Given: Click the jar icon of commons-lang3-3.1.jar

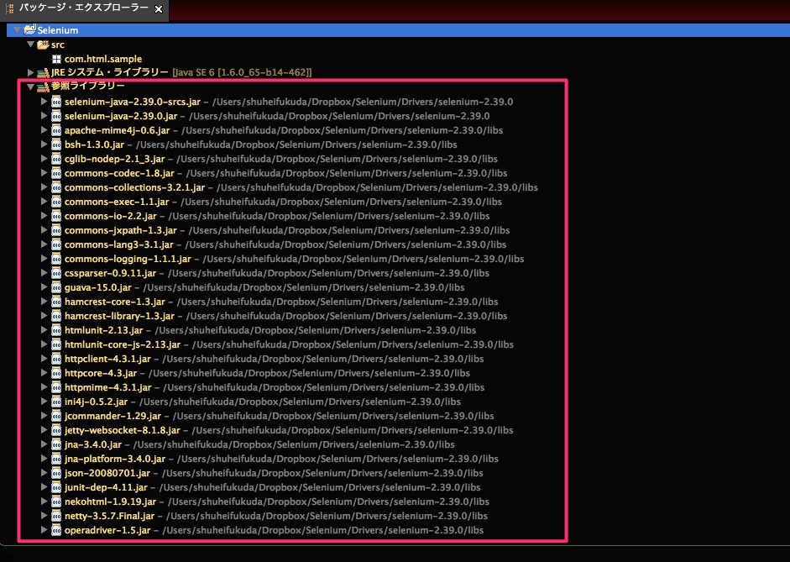Looking at the screenshot, I should (56, 244).
